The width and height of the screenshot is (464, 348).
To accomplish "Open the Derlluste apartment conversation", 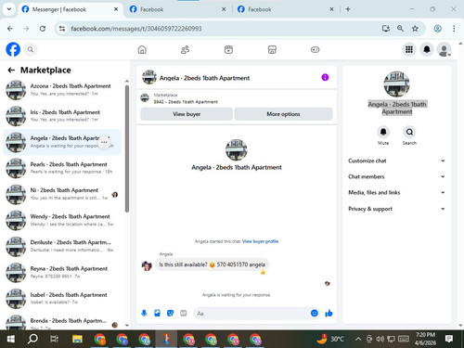I will tap(62, 246).
